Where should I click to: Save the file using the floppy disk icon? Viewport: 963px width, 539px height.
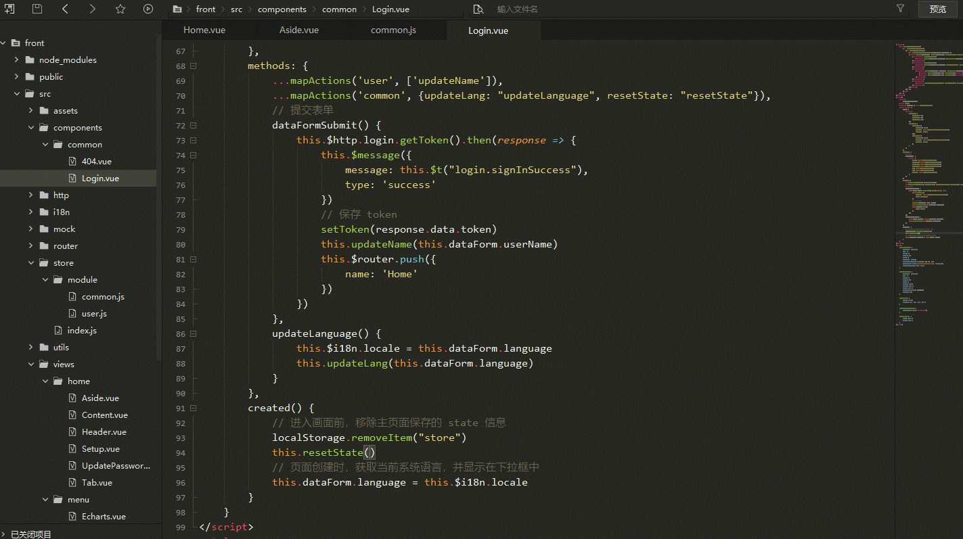(37, 9)
